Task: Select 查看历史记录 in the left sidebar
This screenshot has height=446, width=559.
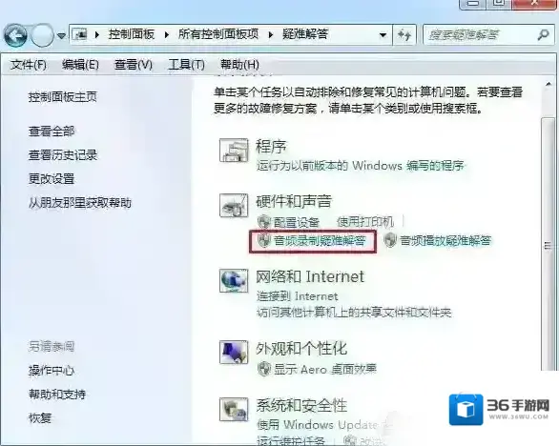Action: pyautogui.click(x=63, y=155)
